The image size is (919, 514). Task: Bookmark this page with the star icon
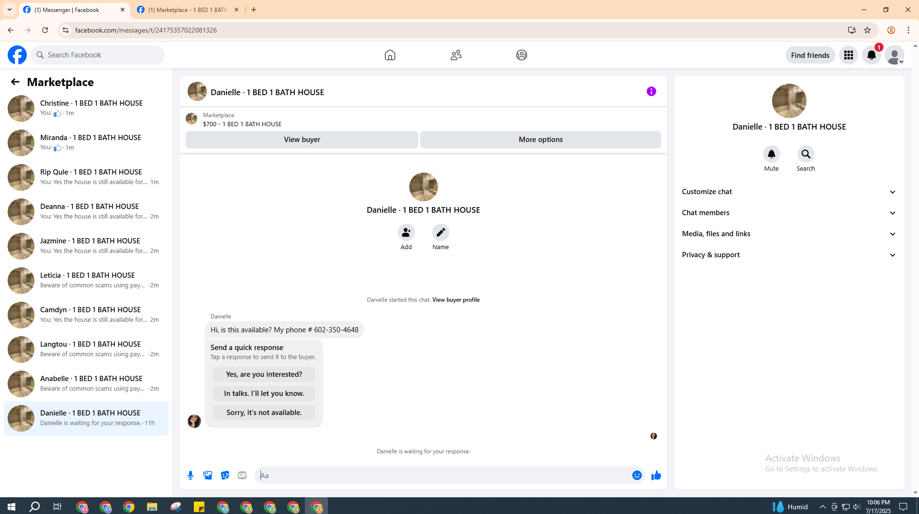coord(867,30)
